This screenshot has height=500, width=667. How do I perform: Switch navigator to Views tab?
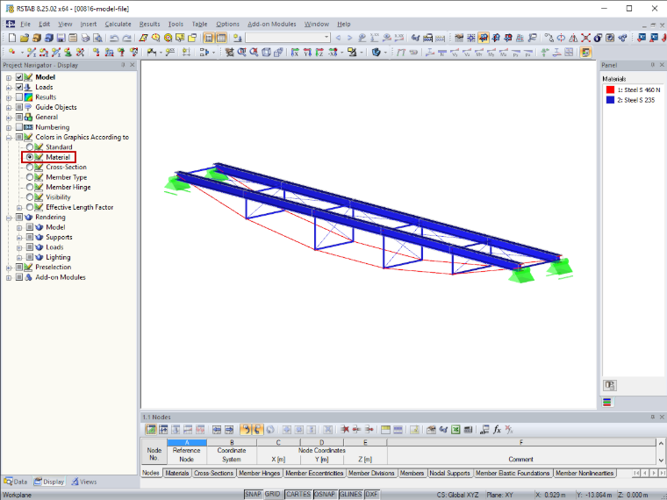pos(83,482)
